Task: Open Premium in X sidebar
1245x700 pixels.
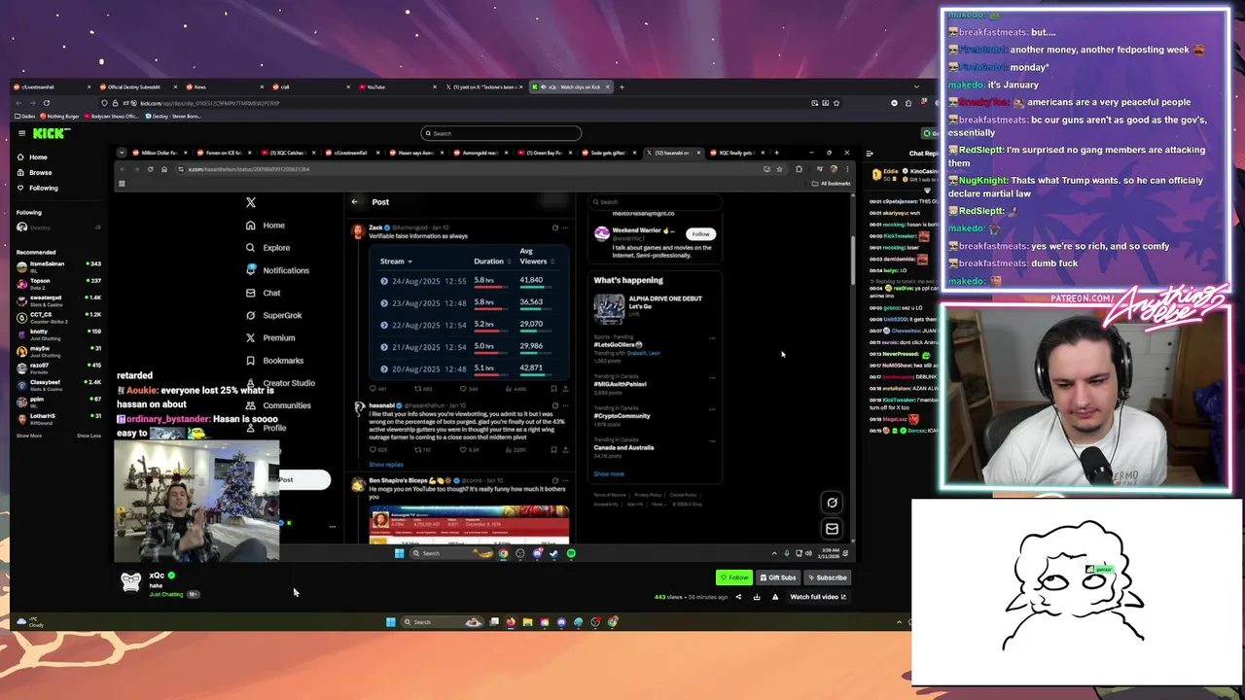Action: coord(269,337)
